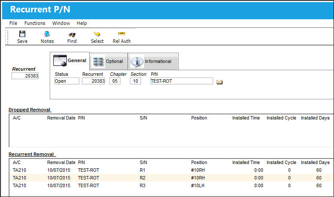The image size is (334, 197).
Task: Click position #10LH in Recurrent Removal
Action: pyautogui.click(x=198, y=185)
